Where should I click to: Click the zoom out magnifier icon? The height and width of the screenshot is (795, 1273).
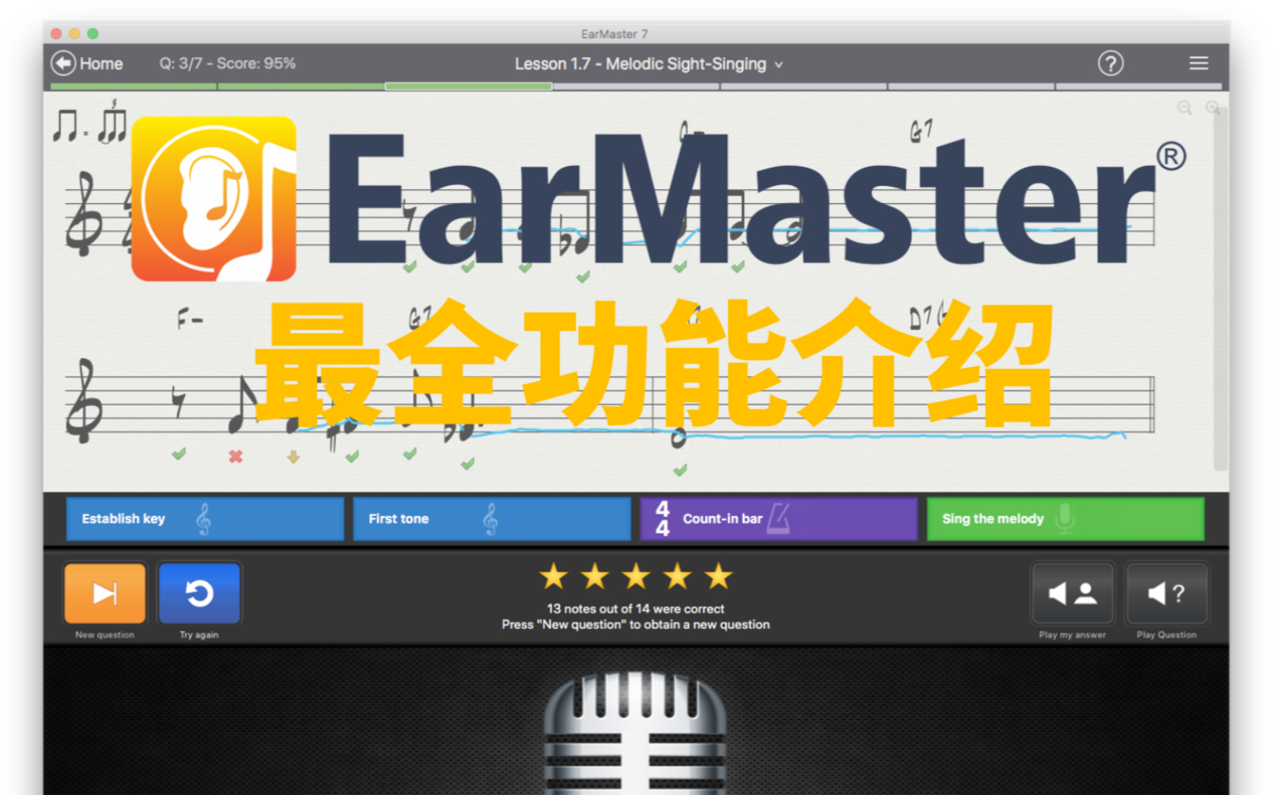[1184, 108]
